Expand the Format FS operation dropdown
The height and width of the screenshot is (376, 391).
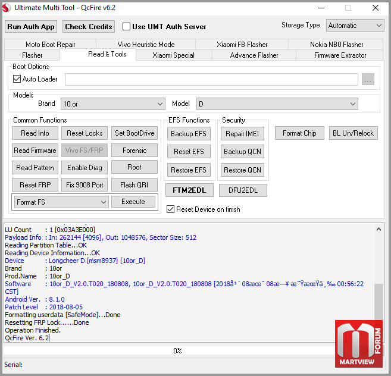coord(61,202)
